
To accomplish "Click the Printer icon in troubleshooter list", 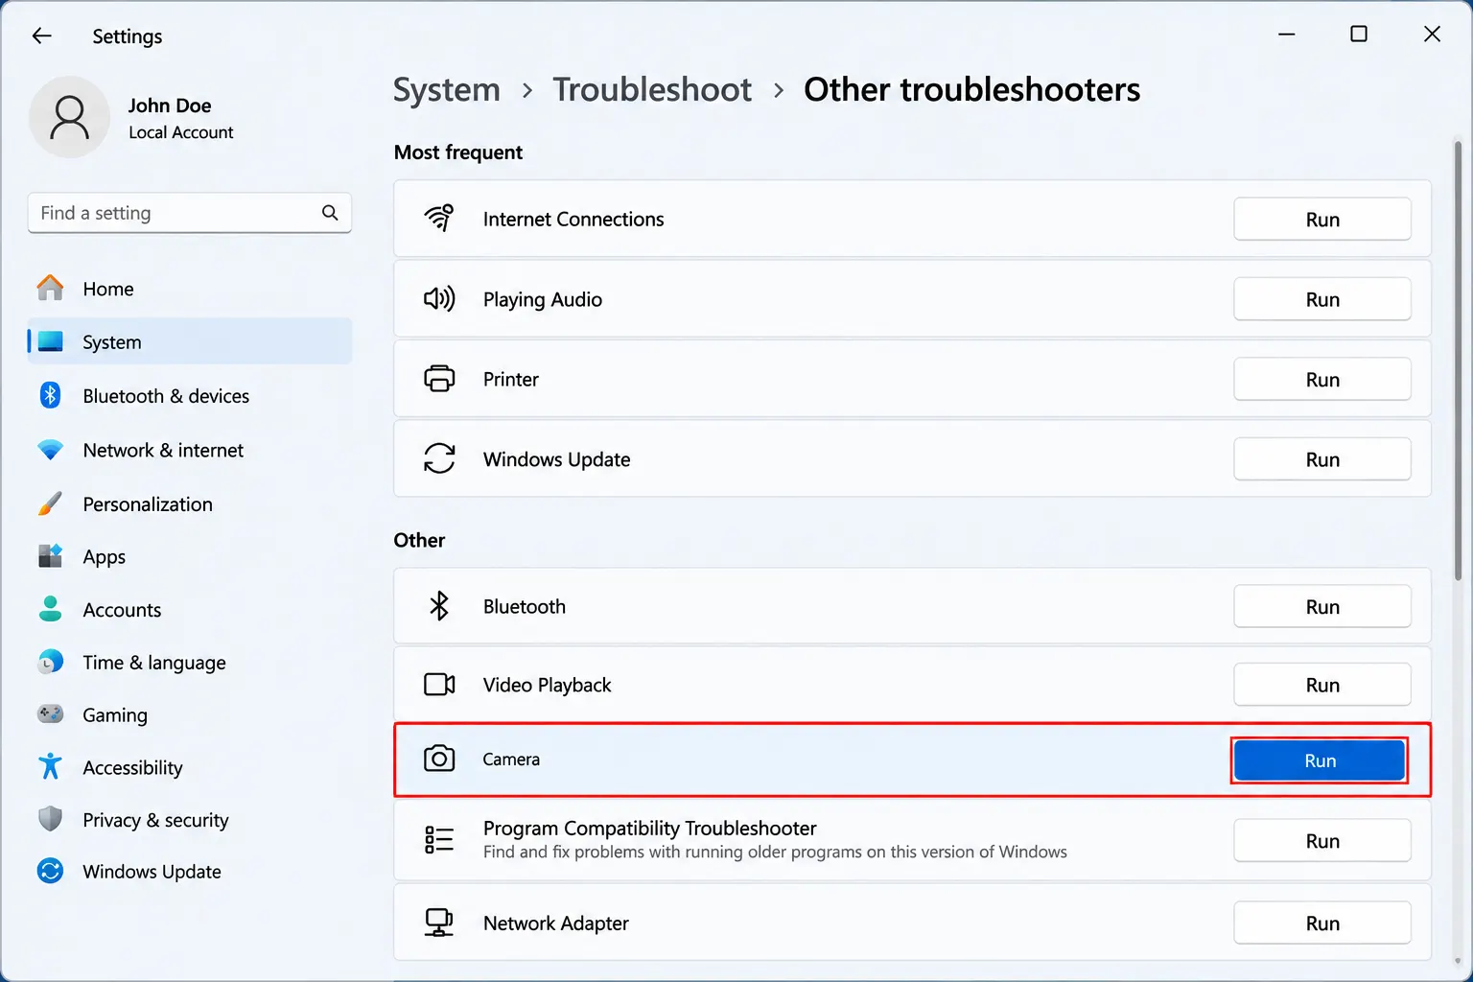I will 439,379.
